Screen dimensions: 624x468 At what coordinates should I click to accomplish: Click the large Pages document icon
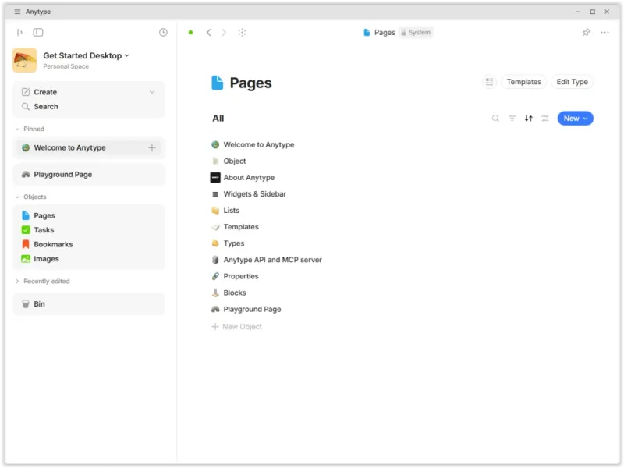click(x=218, y=83)
